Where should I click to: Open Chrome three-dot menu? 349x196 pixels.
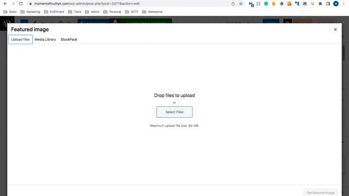click(344, 4)
